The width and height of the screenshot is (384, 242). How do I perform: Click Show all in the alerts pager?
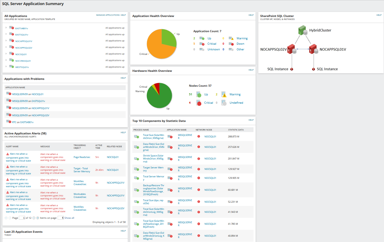[x=69, y=218]
